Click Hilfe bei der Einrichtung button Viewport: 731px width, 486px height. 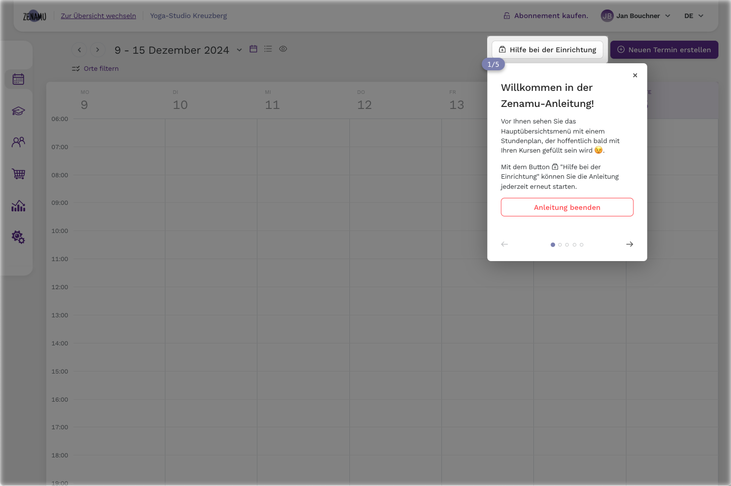click(x=547, y=50)
